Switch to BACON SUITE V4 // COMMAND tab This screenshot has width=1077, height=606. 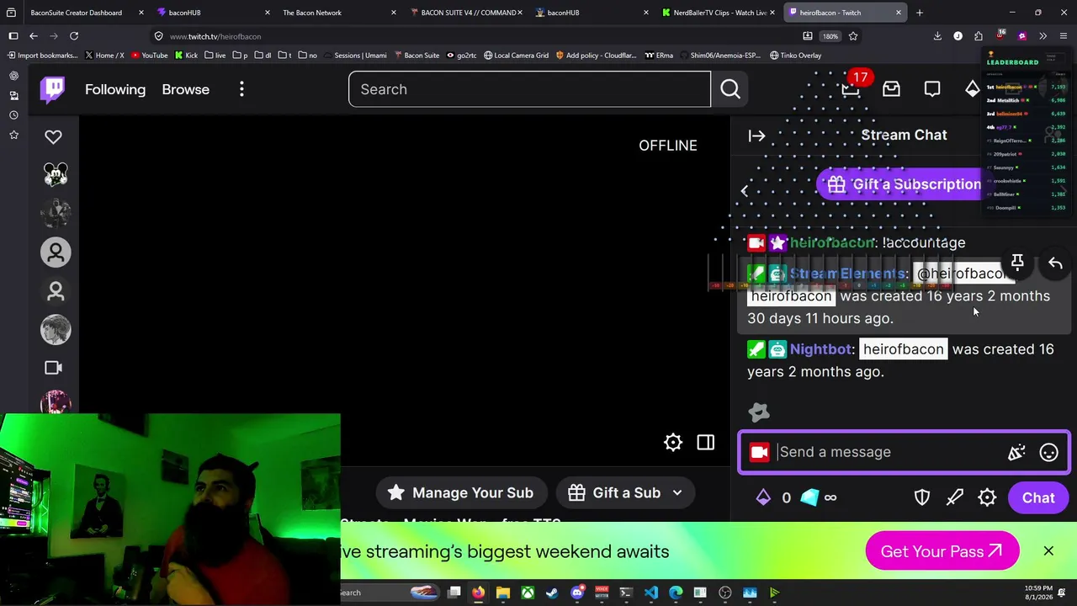(468, 13)
